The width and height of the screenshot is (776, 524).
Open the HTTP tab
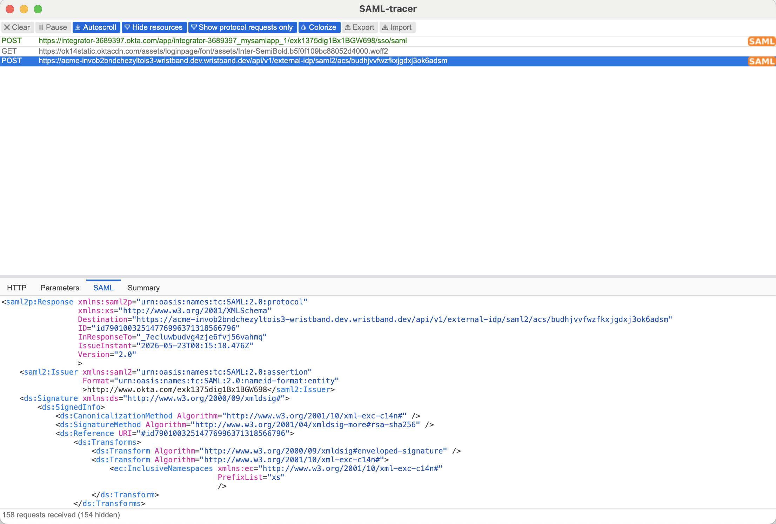coord(16,288)
